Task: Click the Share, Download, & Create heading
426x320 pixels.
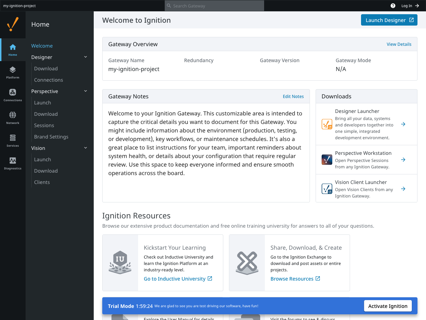Action: pos(306,248)
